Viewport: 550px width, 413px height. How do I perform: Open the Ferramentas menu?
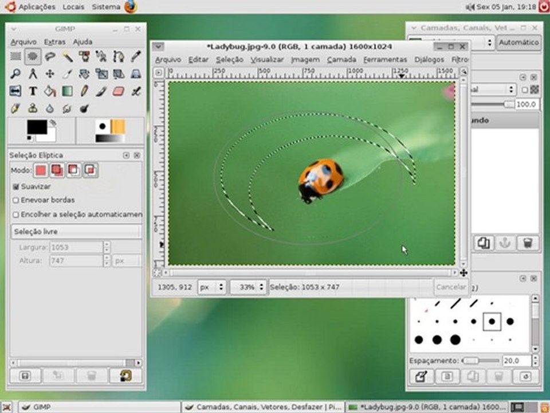click(x=385, y=60)
